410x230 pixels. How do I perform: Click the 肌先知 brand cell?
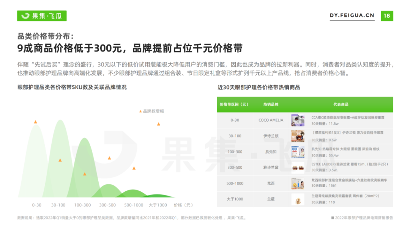tap(271, 152)
